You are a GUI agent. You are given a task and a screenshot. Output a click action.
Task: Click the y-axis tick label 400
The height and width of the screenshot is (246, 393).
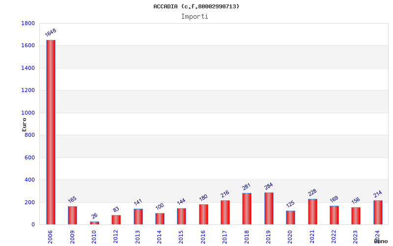(x=30, y=180)
